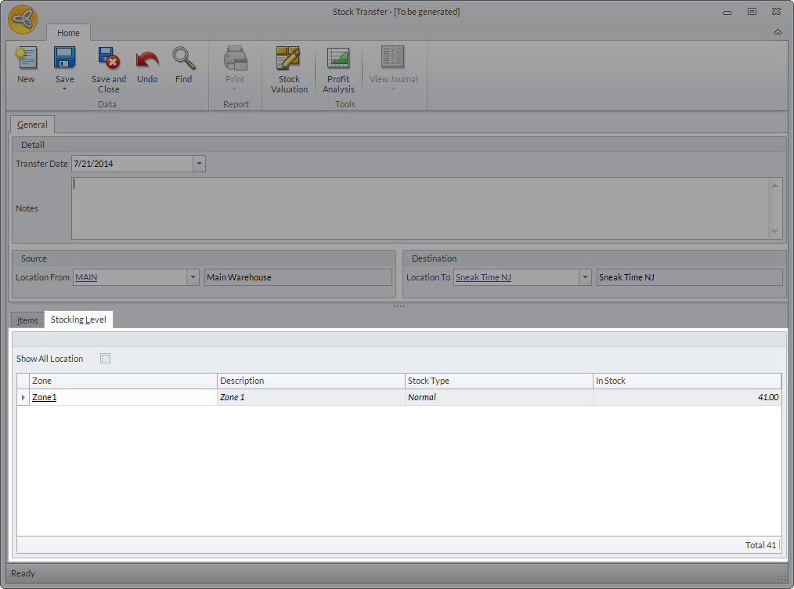Viewport: 794px width, 589px height.
Task: Switch to the Items tab
Action: tap(27, 320)
